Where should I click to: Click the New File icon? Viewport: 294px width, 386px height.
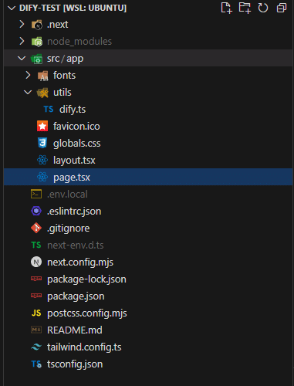click(226, 8)
